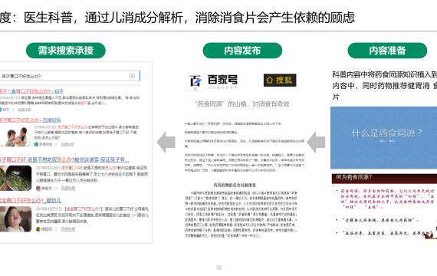Click 百度快照 next to the 百度经验 source
The image size is (437, 276).
click(x=67, y=144)
